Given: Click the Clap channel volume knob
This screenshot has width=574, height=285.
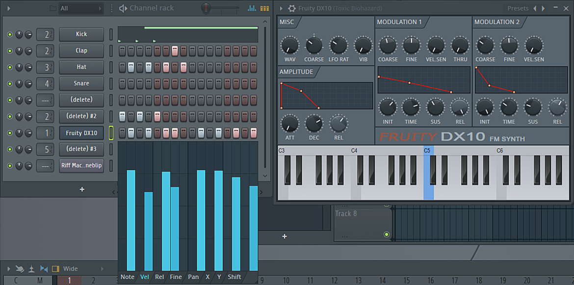Looking at the screenshot, I should (28, 51).
